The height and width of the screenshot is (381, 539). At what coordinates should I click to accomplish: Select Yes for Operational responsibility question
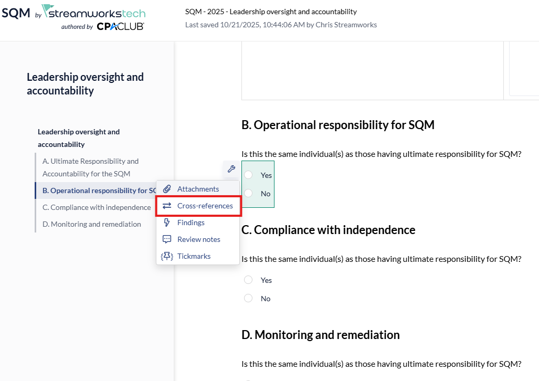pyautogui.click(x=248, y=175)
